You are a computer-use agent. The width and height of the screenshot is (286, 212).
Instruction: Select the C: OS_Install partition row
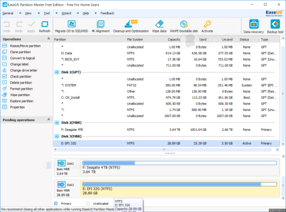click(x=166, y=98)
